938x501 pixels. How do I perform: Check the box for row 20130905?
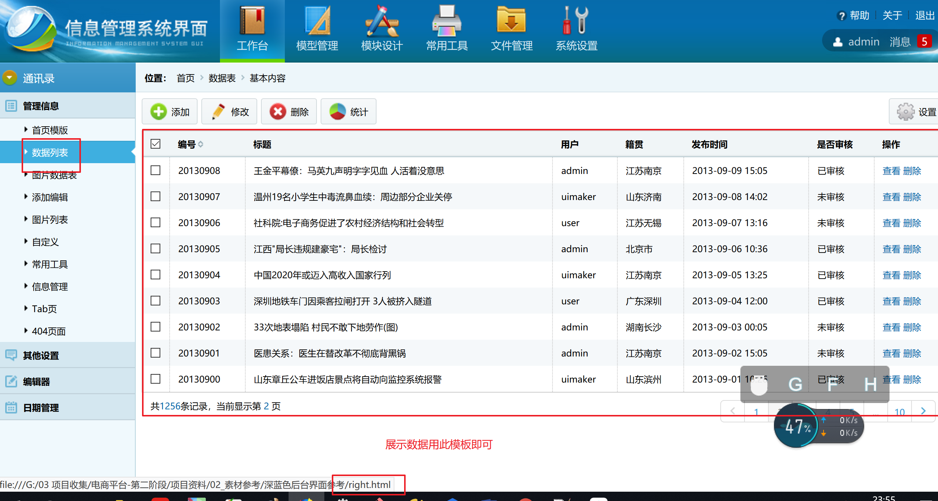[155, 249]
